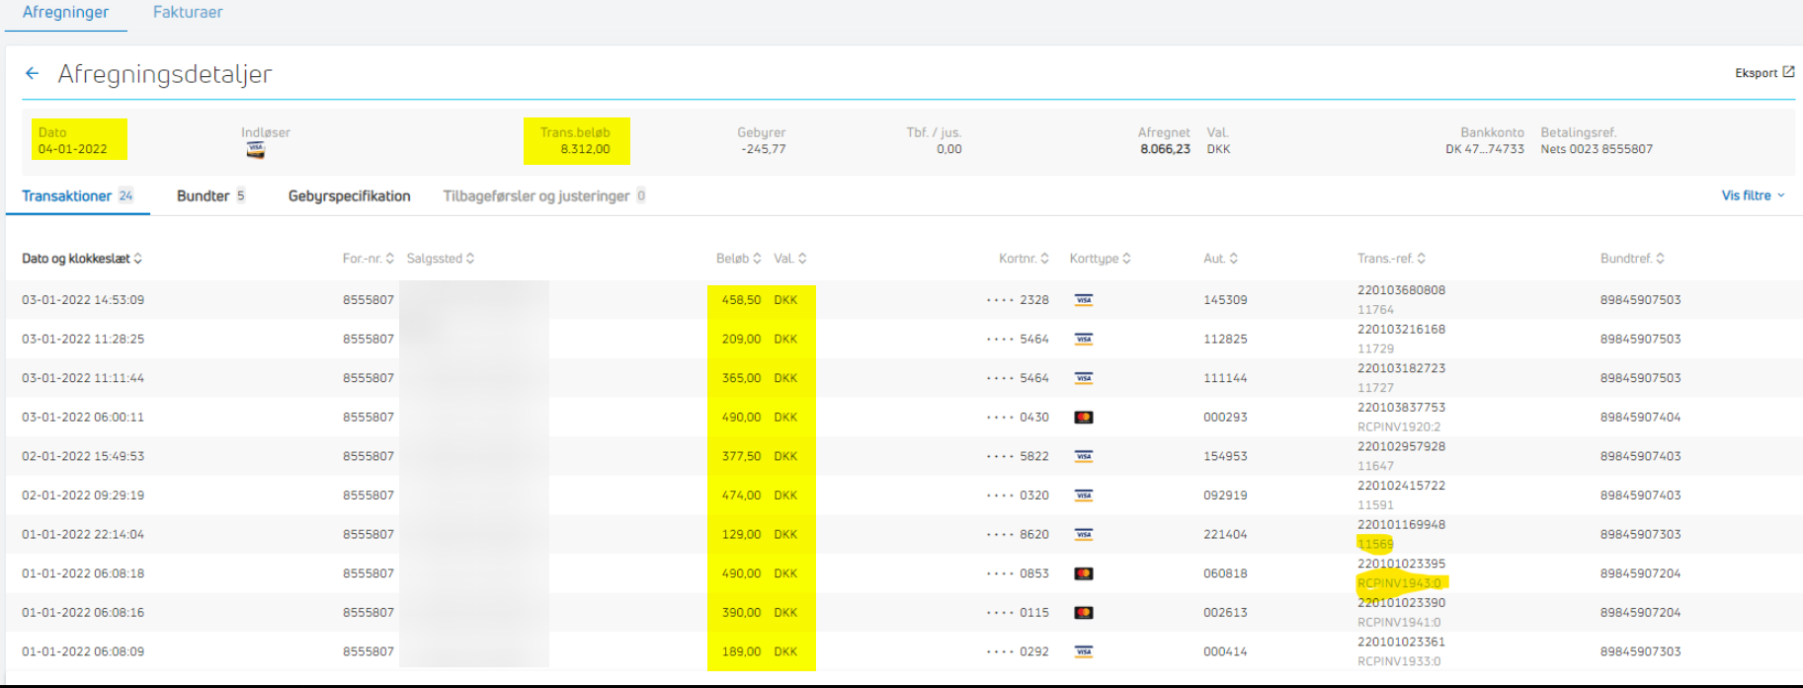Expand the Vis filtre dropdown
Image resolution: width=1803 pixels, height=688 pixels.
1752,195
